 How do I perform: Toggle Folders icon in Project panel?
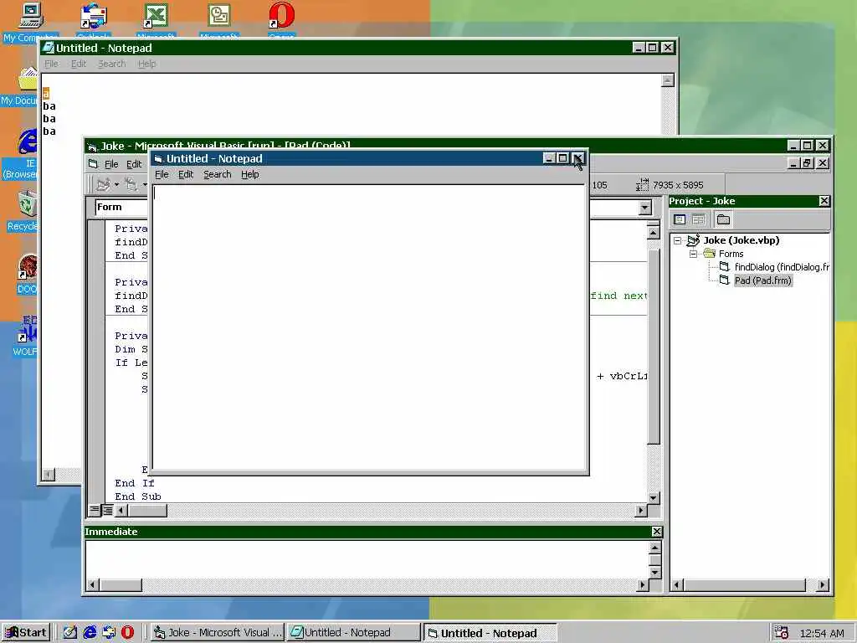(724, 220)
